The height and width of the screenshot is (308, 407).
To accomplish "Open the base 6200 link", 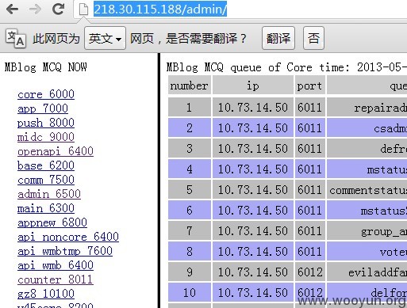I will pyautogui.click(x=46, y=165).
